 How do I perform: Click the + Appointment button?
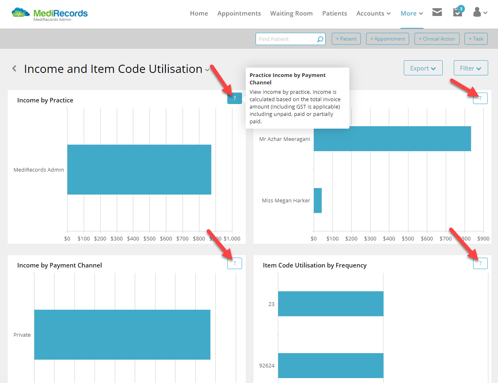click(x=387, y=39)
